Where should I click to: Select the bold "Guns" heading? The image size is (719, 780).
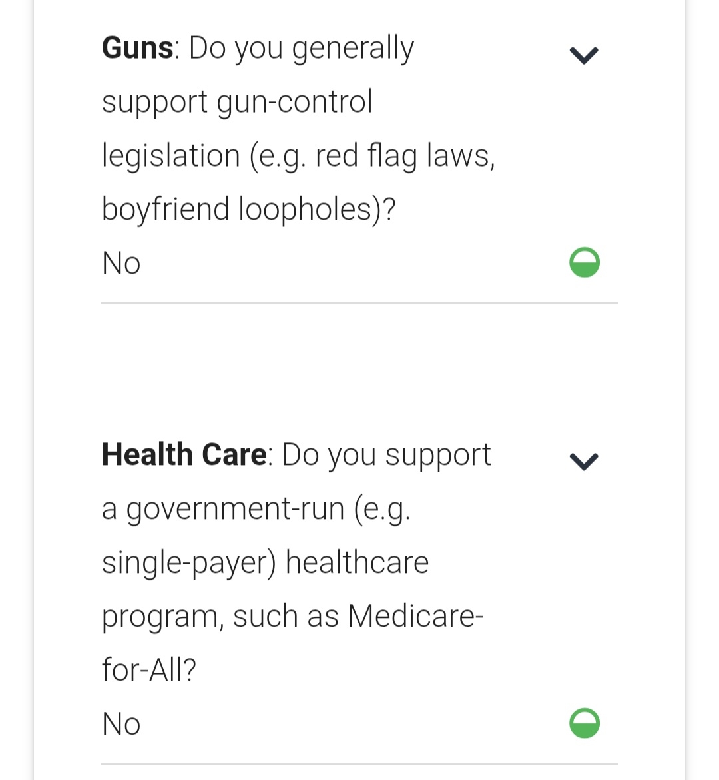tap(137, 48)
